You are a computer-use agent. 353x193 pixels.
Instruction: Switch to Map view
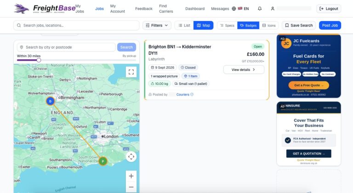pyautogui.click(x=203, y=25)
